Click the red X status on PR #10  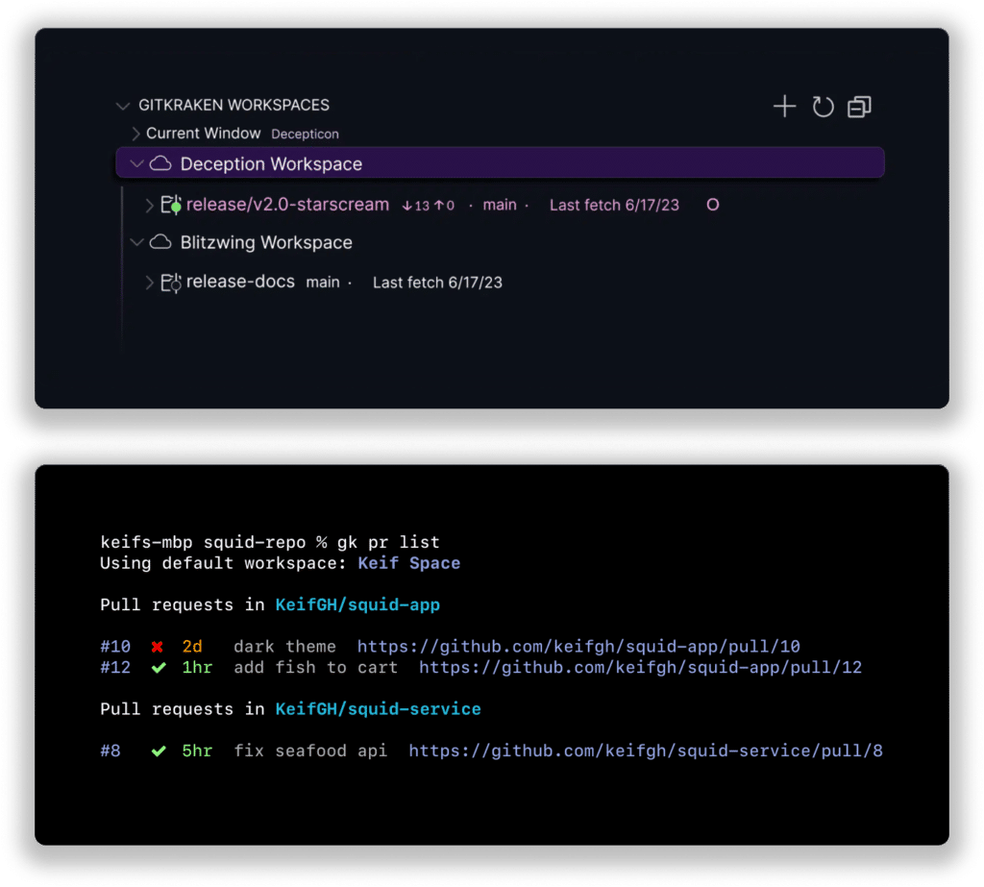[158, 647]
